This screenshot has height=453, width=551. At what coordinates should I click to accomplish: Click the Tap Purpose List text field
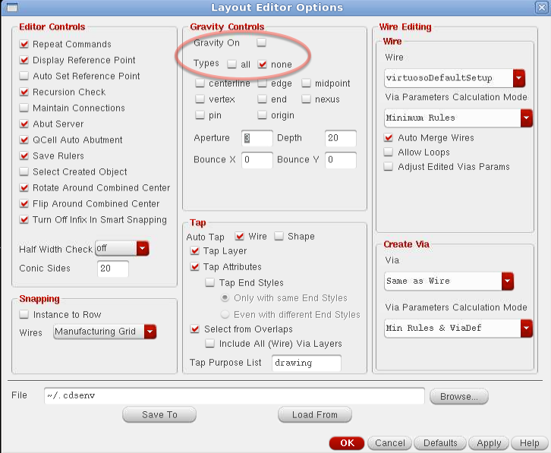306,363
